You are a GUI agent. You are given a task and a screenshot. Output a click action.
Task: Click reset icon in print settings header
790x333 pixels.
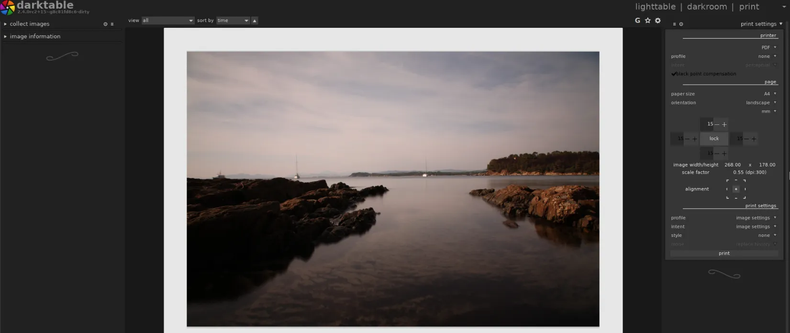coord(681,24)
